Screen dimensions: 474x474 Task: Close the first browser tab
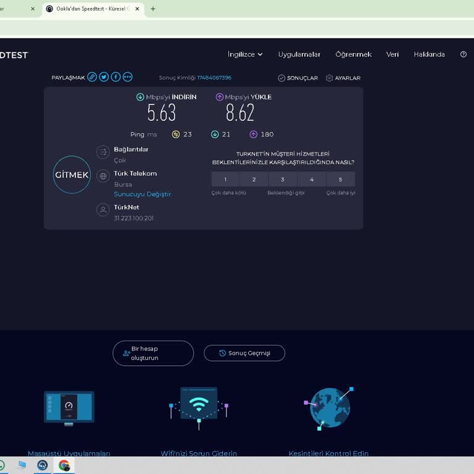(33, 9)
